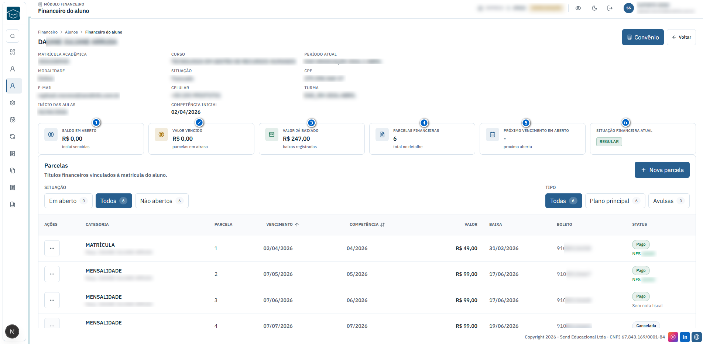Filter by Plano principal type
Screen dimensions: 703x344
[615, 201]
